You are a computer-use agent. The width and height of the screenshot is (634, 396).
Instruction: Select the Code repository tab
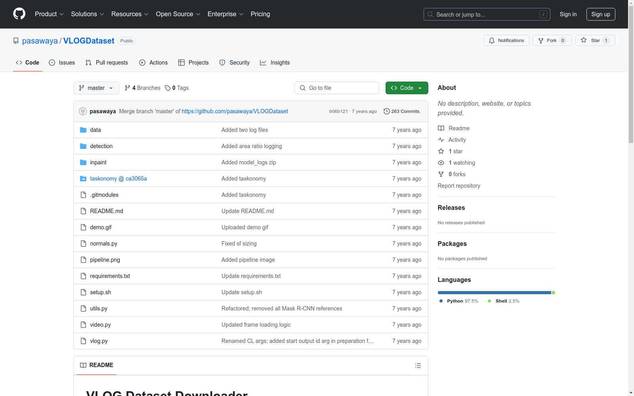28,63
